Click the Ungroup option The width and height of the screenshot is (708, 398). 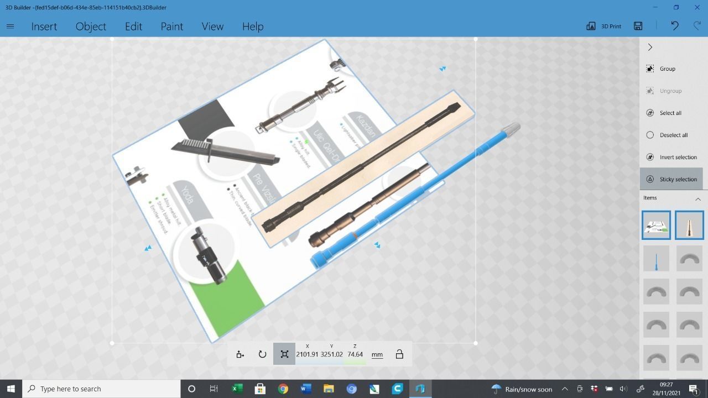tap(671, 91)
